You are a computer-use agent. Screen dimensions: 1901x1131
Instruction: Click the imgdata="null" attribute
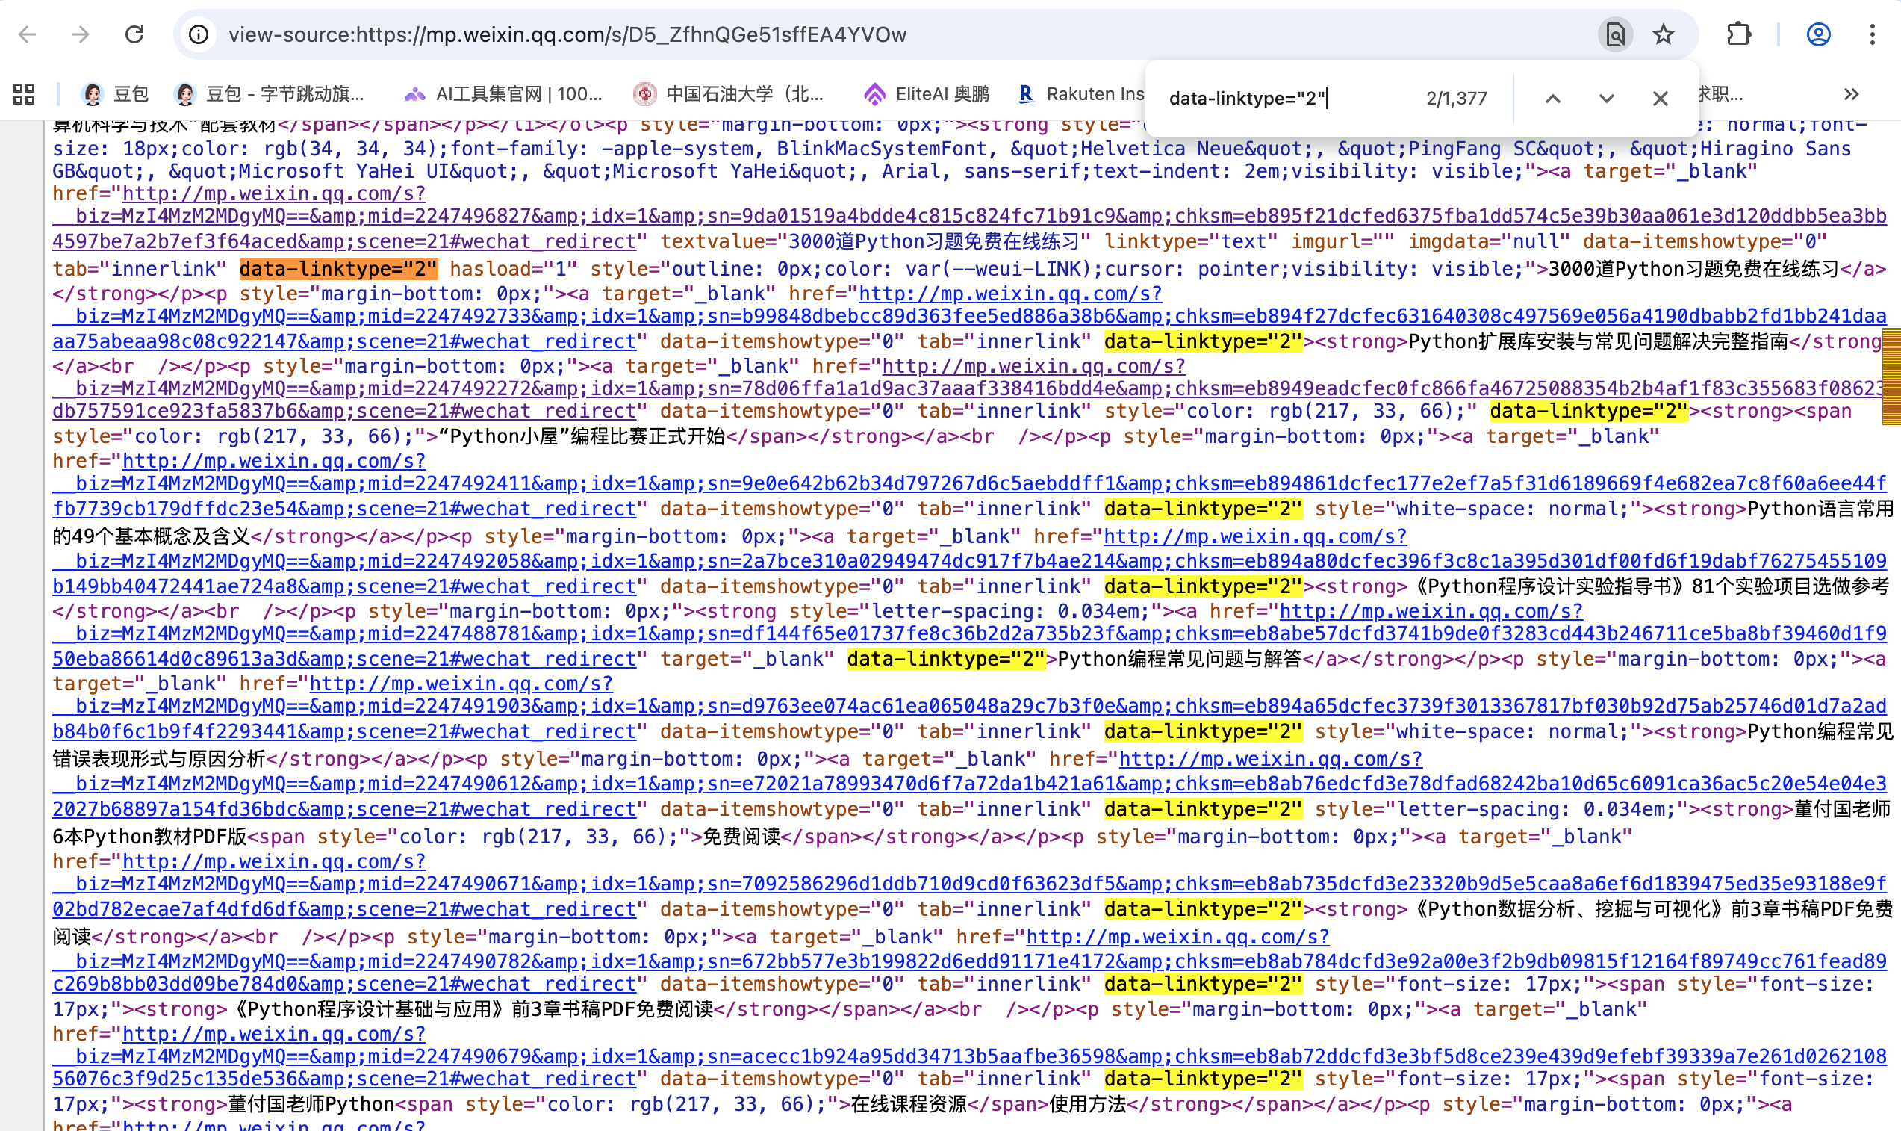[1489, 241]
